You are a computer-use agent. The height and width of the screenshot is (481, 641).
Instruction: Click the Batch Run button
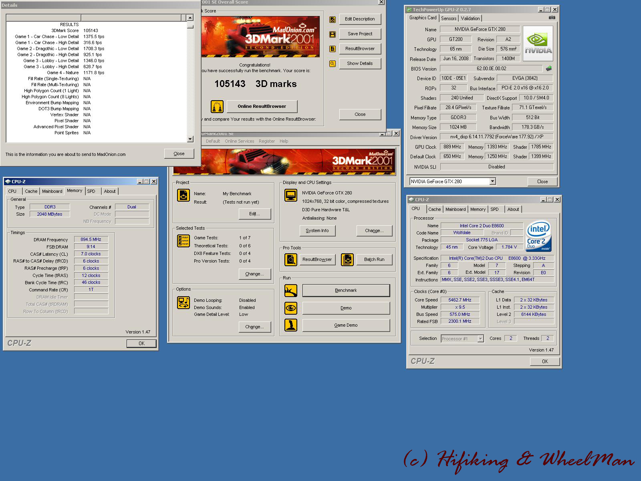(x=374, y=260)
